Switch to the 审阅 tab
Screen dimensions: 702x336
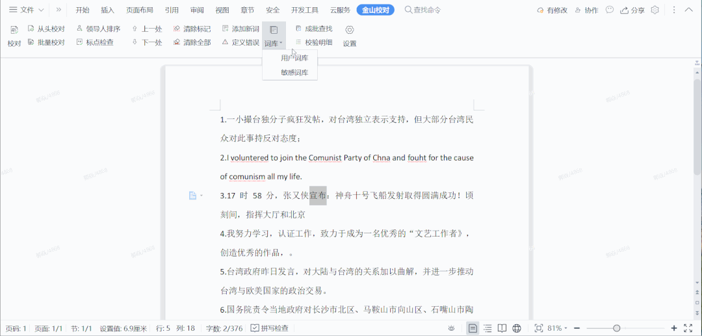[x=197, y=10]
